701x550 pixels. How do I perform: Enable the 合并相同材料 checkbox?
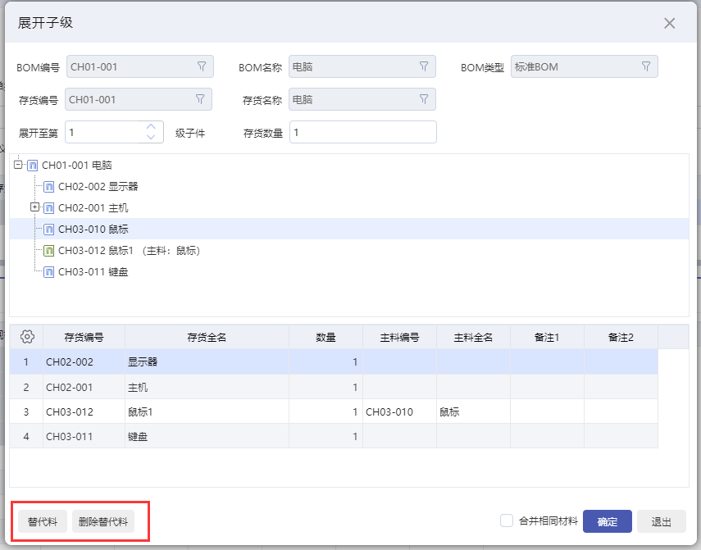(x=506, y=521)
